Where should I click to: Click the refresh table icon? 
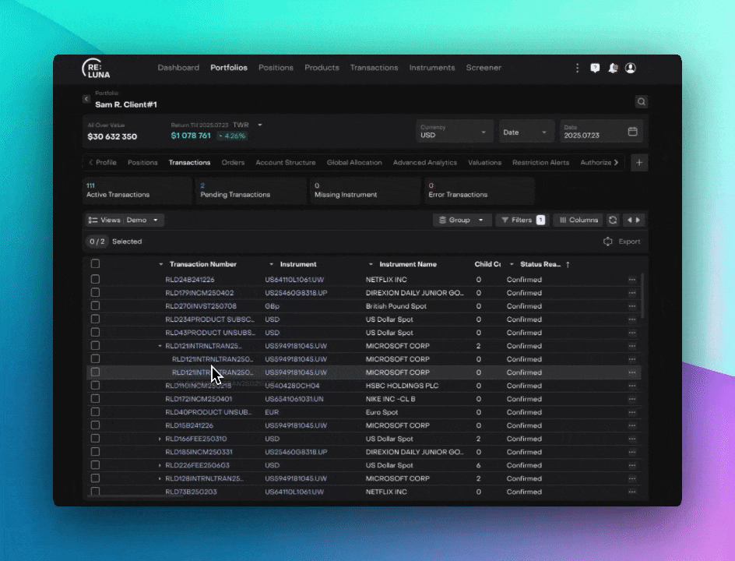[x=613, y=221]
